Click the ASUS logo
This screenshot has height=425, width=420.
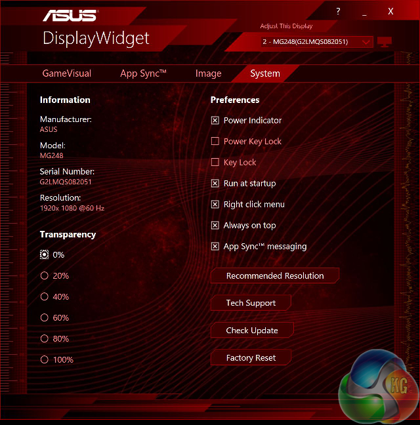[70, 16]
